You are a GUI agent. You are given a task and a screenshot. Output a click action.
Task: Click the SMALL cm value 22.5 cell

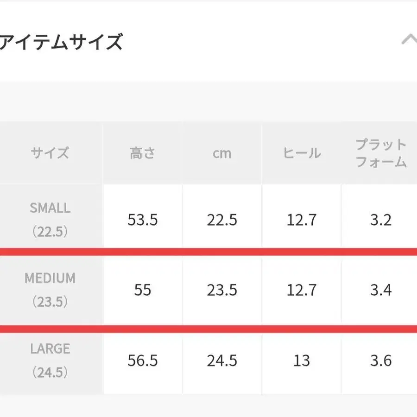click(x=222, y=220)
